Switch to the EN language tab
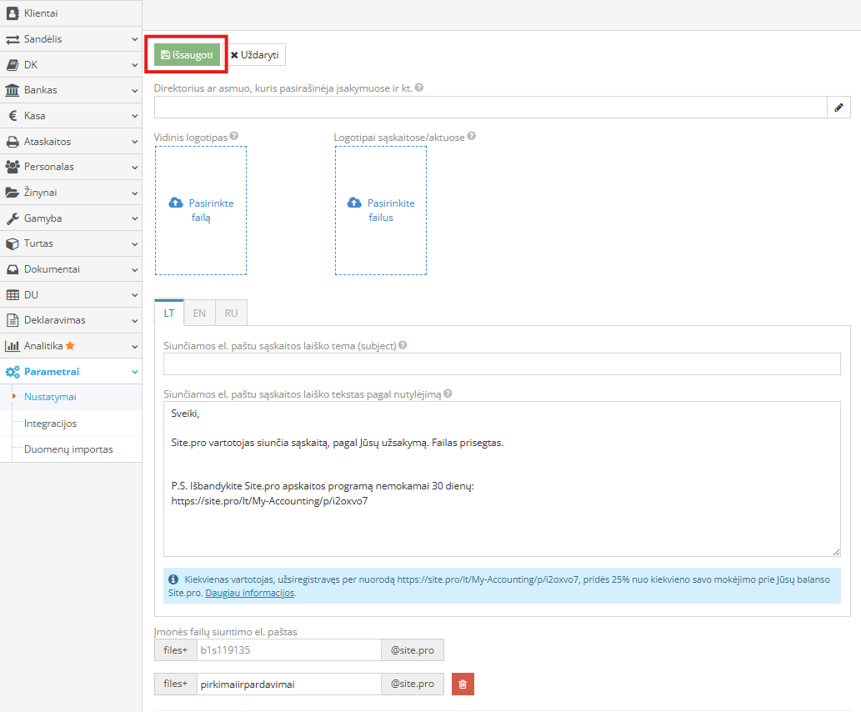 [199, 313]
